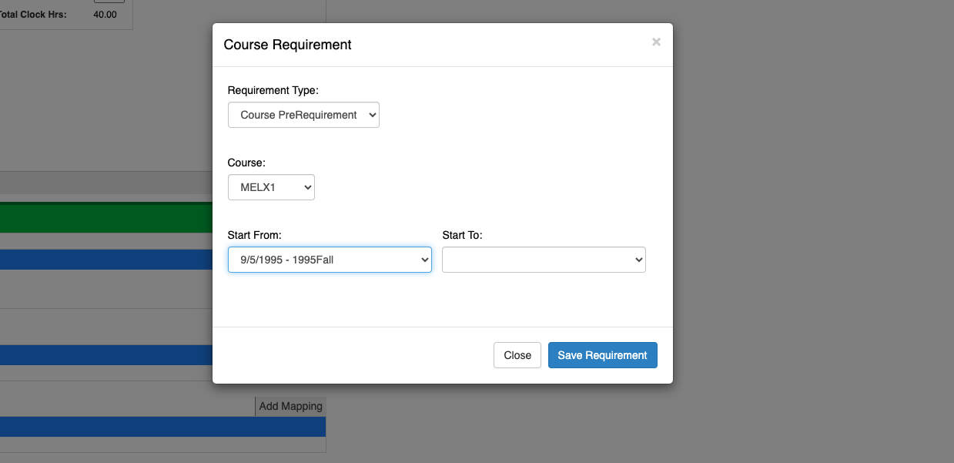The width and height of the screenshot is (954, 463).
Task: Select the 40.00 clock hours value
Action: point(105,14)
